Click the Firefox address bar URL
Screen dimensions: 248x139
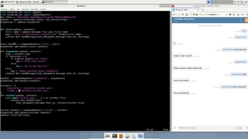click(x=209, y=15)
